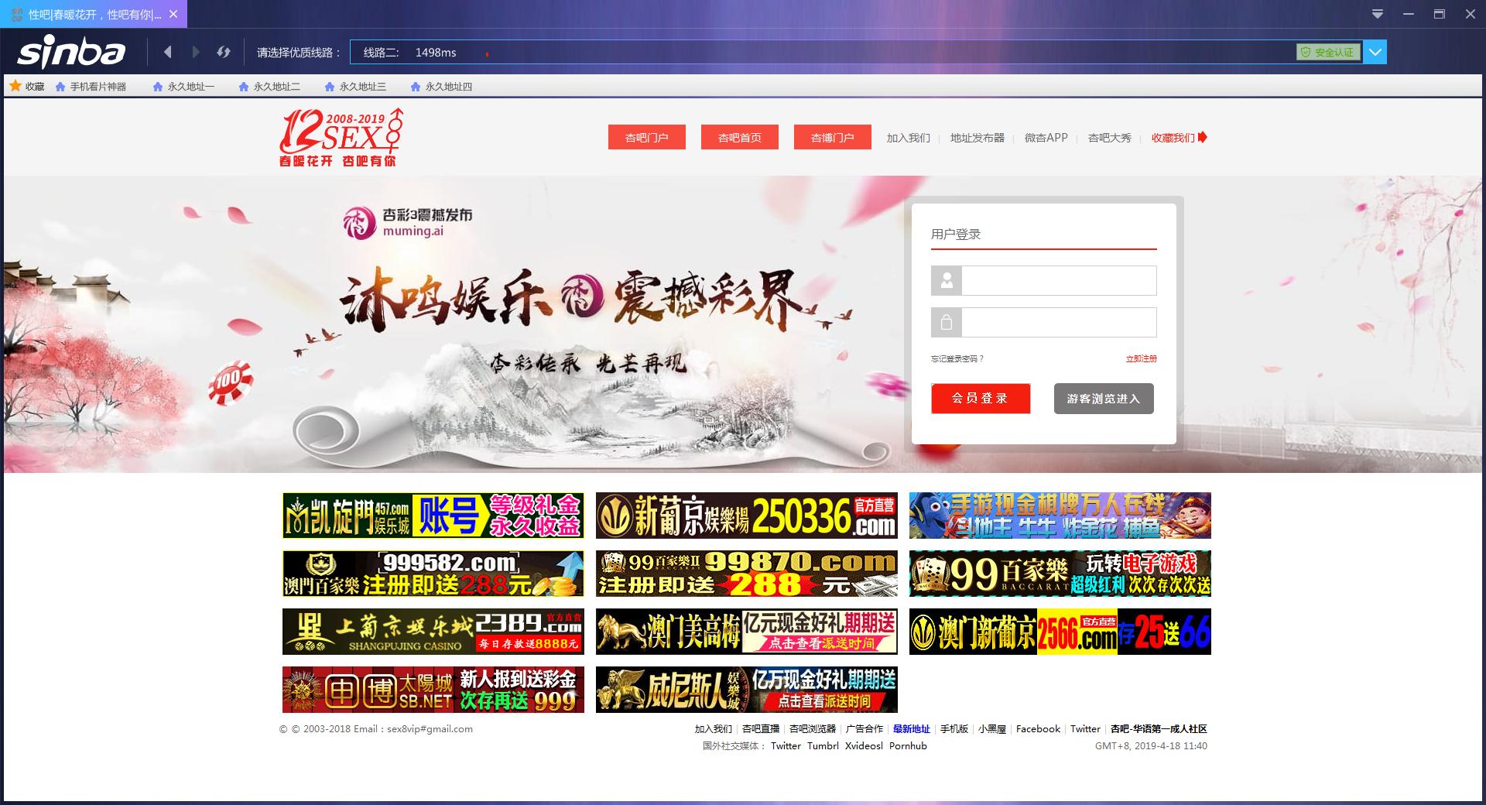The height and width of the screenshot is (805, 1486).
Task: Open the 99百家樂 玩转电子游戏 ad banner
Action: pyautogui.click(x=1060, y=574)
